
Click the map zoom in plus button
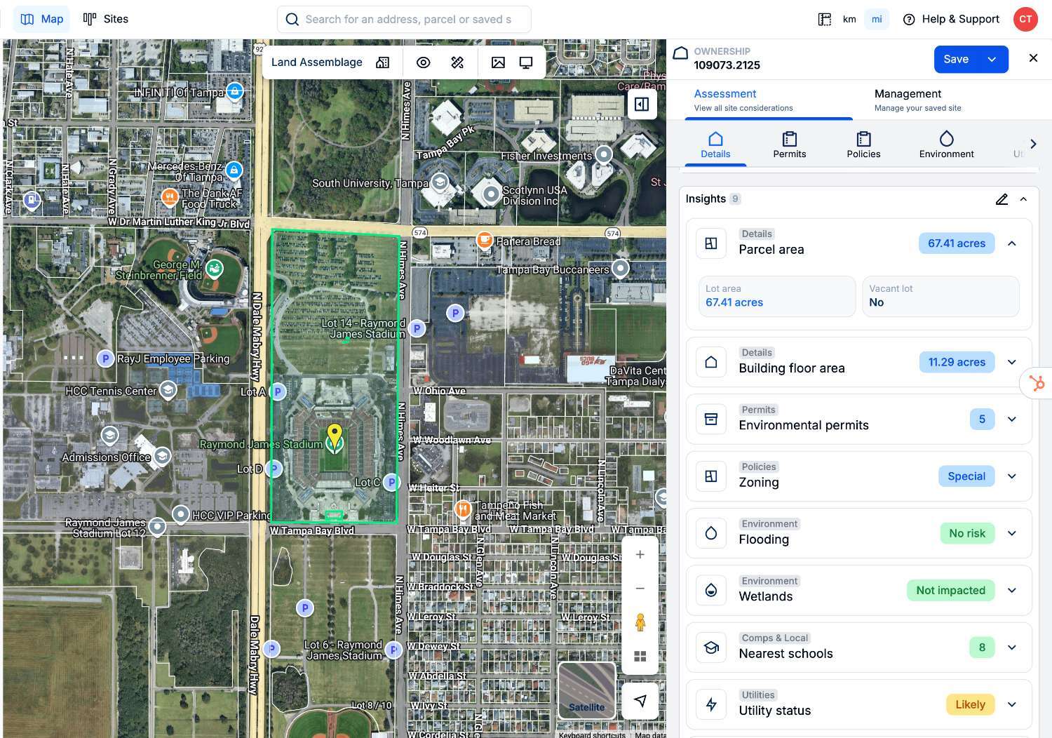click(x=640, y=555)
